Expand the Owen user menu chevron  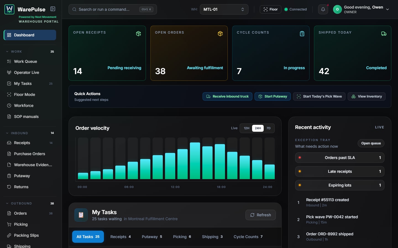[387, 9]
